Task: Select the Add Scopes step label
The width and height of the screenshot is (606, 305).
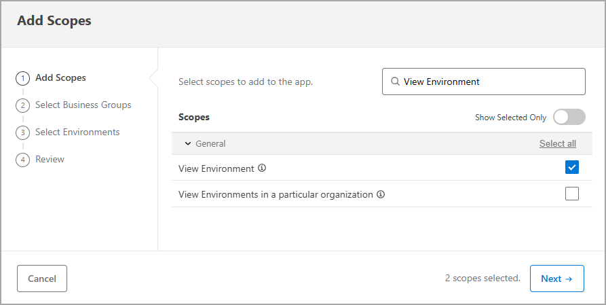Action: [60, 78]
